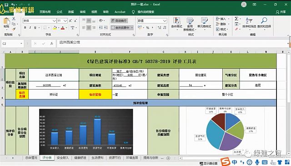
Task: Toggle middle vertical alignment
Action: point(89,20)
